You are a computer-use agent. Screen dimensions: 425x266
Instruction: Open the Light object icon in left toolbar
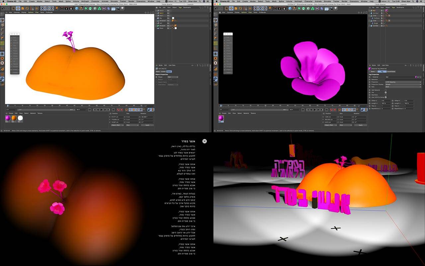pos(122,8)
